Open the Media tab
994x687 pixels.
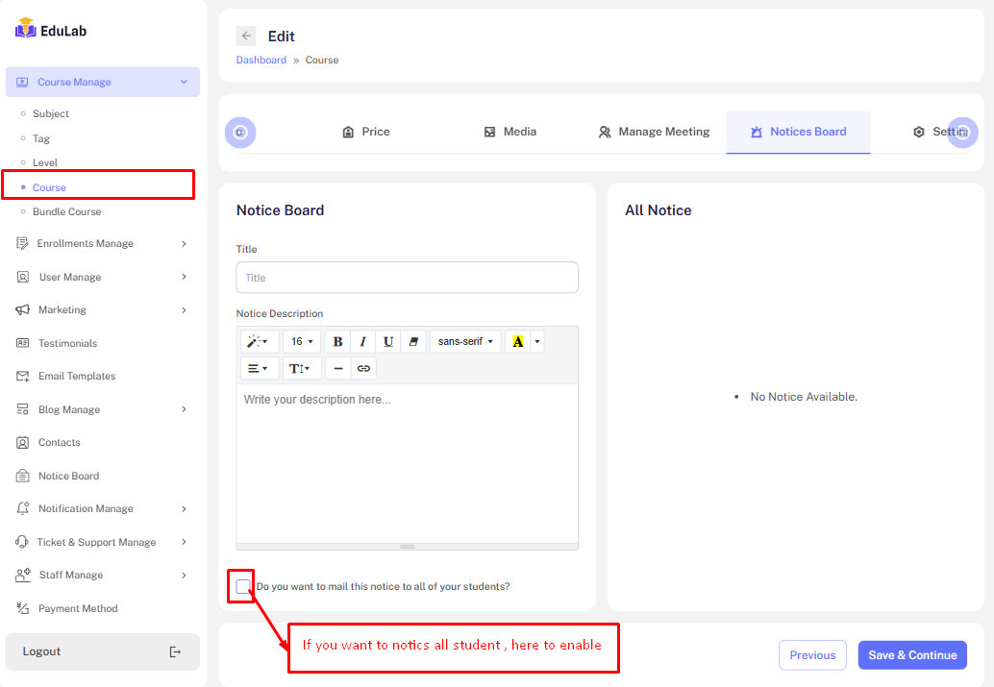pos(510,132)
